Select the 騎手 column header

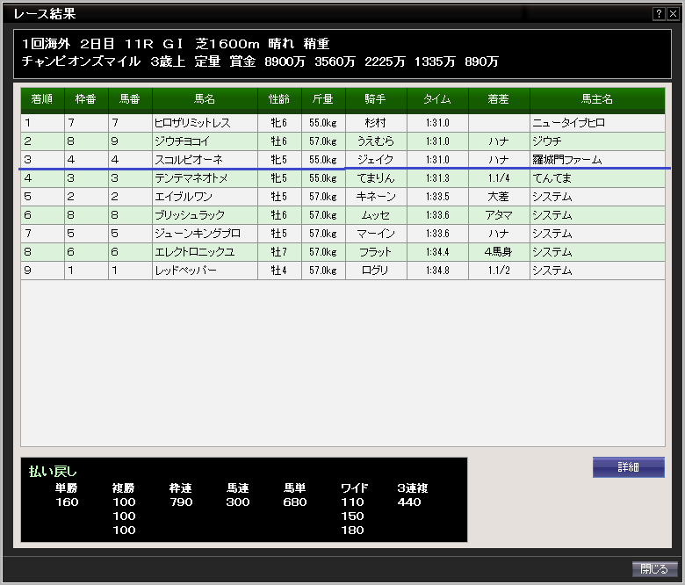[375, 100]
